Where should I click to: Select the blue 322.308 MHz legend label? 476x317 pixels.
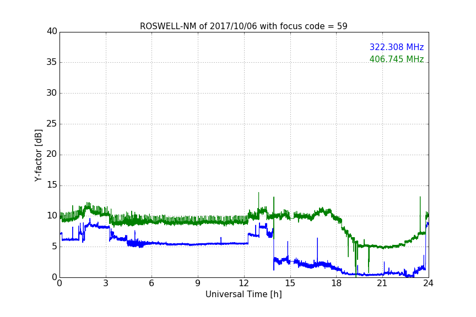click(x=397, y=47)
